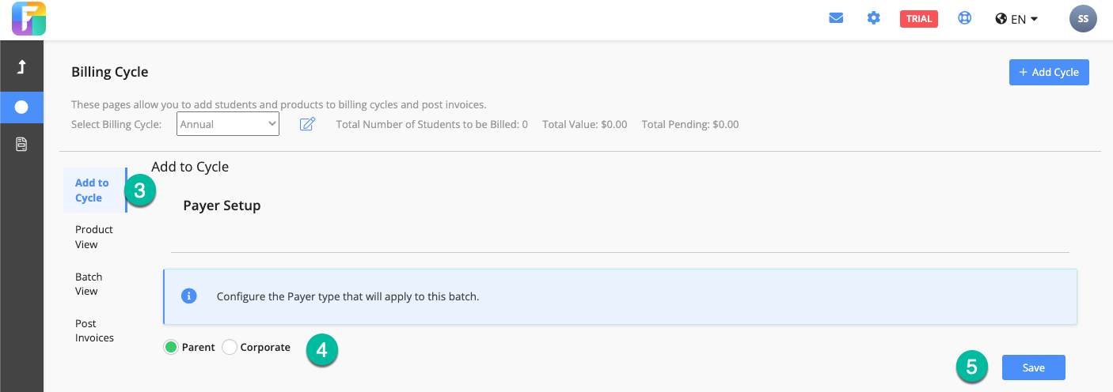This screenshot has width=1113, height=392.
Task: Click the Add Cycle button
Action: coord(1049,72)
